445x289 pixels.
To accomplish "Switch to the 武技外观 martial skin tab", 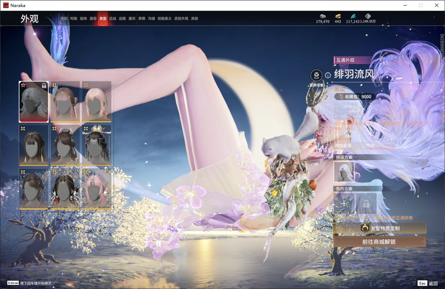I will [x=181, y=18].
